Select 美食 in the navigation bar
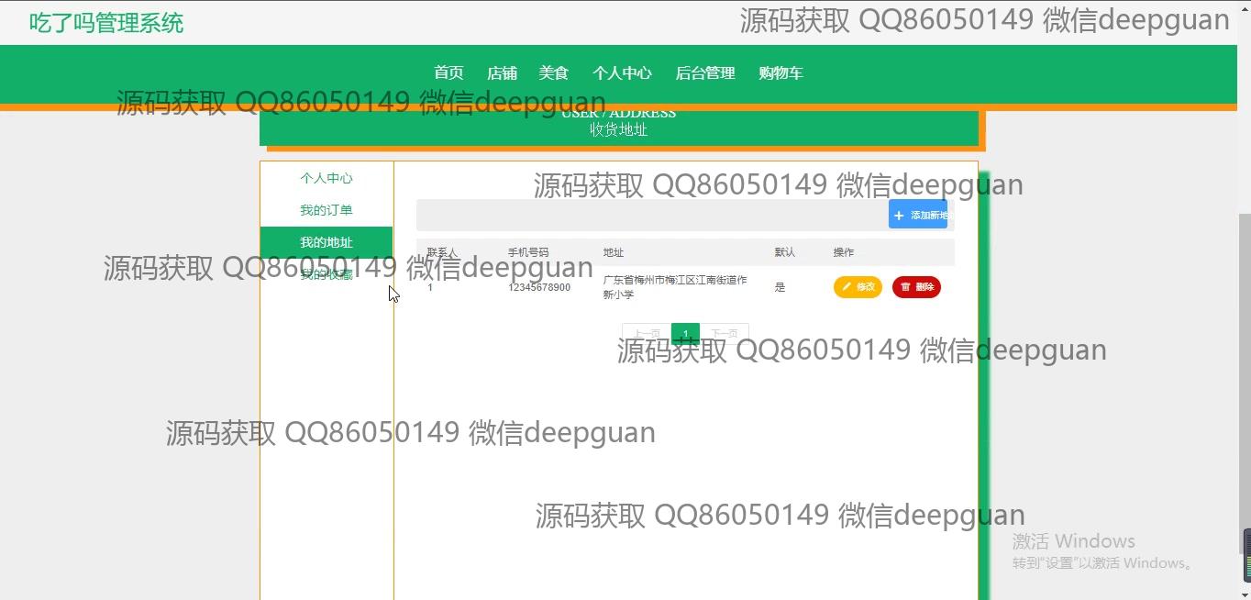Viewport: 1251px width, 600px height. point(554,73)
